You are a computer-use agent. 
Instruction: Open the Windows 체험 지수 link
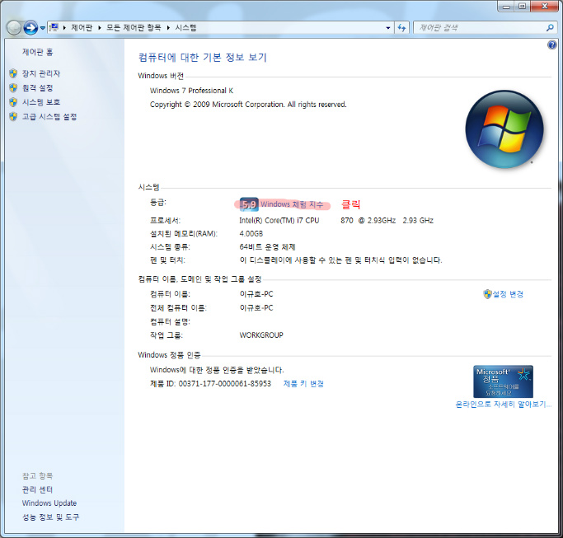coord(292,204)
